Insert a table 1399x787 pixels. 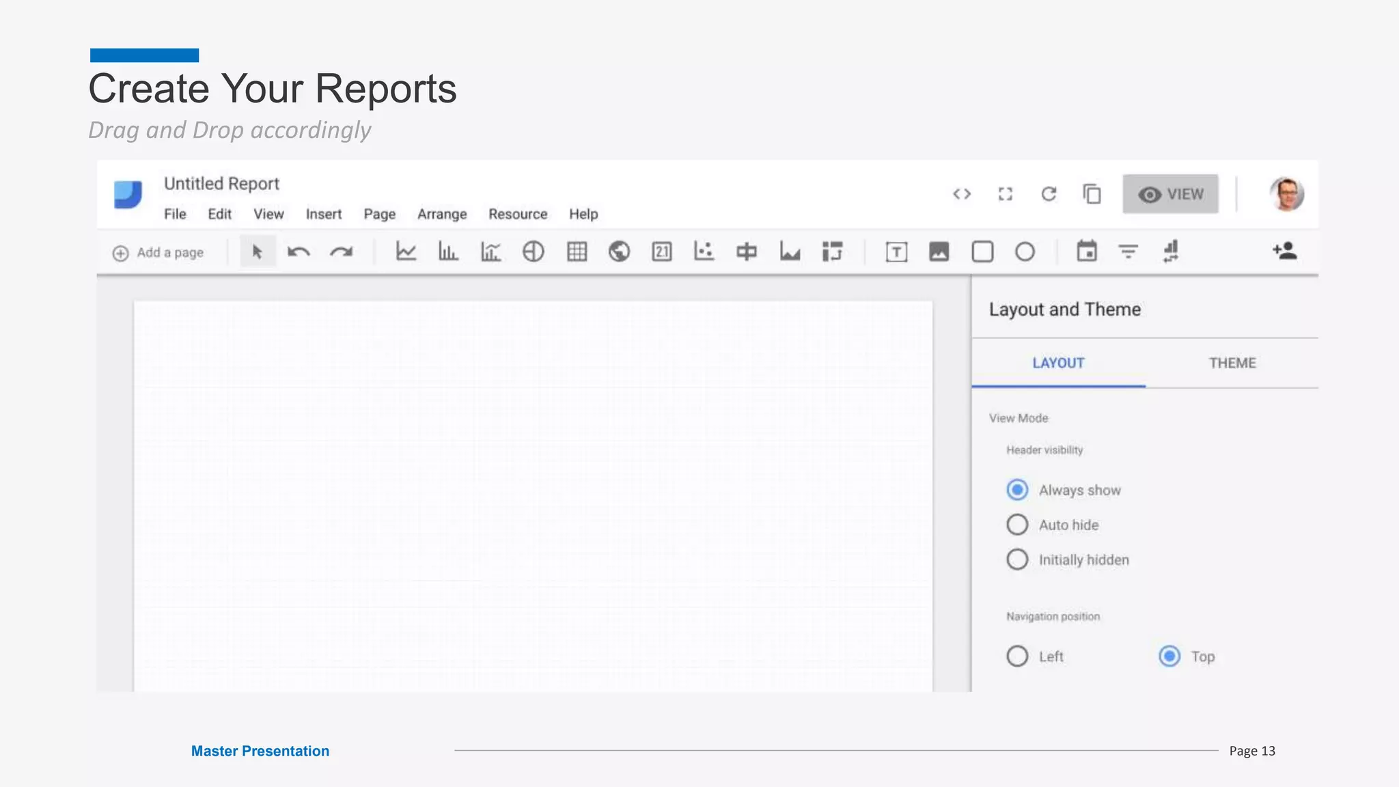(577, 251)
